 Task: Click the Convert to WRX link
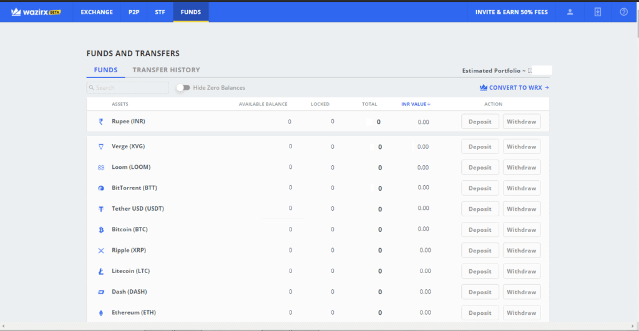514,87
